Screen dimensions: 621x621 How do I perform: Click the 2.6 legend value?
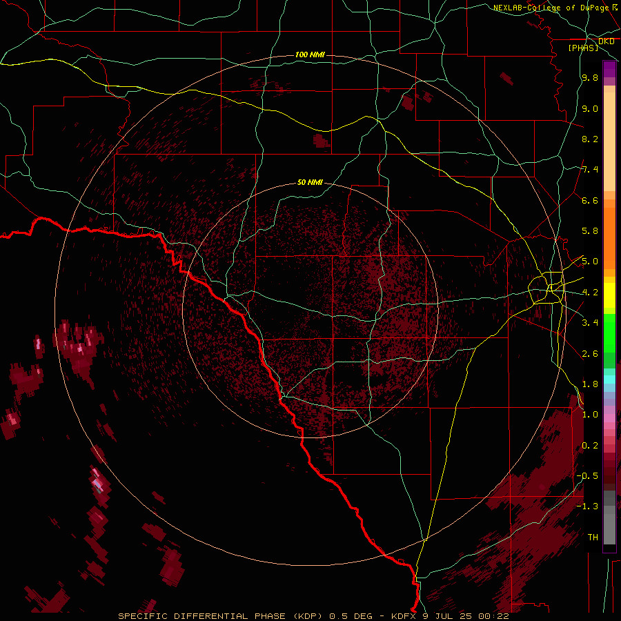coord(590,354)
